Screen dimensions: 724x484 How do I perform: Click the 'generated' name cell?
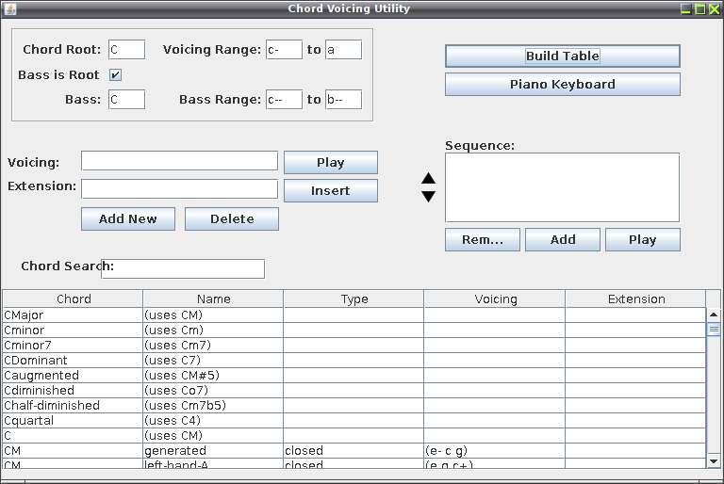(x=213, y=451)
